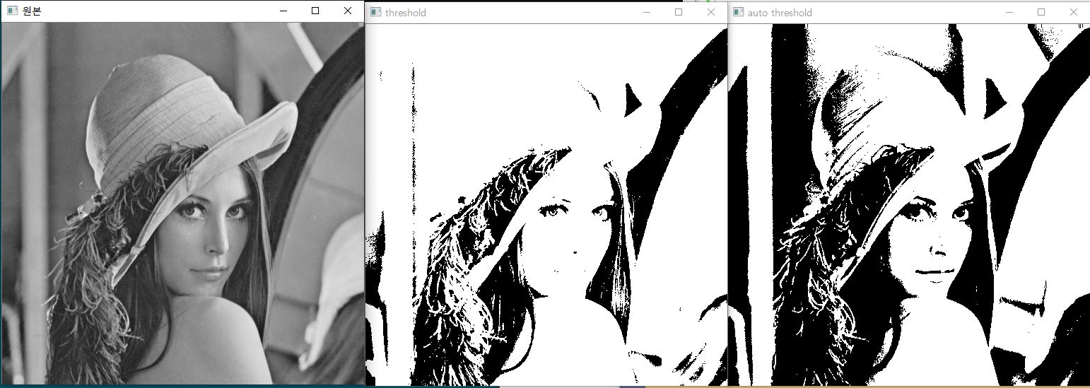Click the binary image in the auto threshold window
This screenshot has width=1090, height=388.
point(909,205)
